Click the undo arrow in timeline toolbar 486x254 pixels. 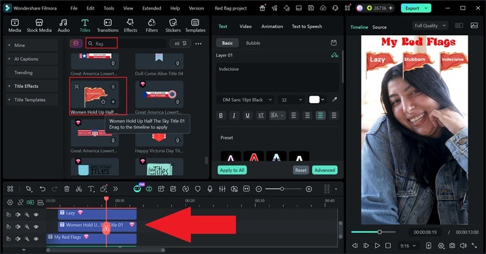(43, 189)
